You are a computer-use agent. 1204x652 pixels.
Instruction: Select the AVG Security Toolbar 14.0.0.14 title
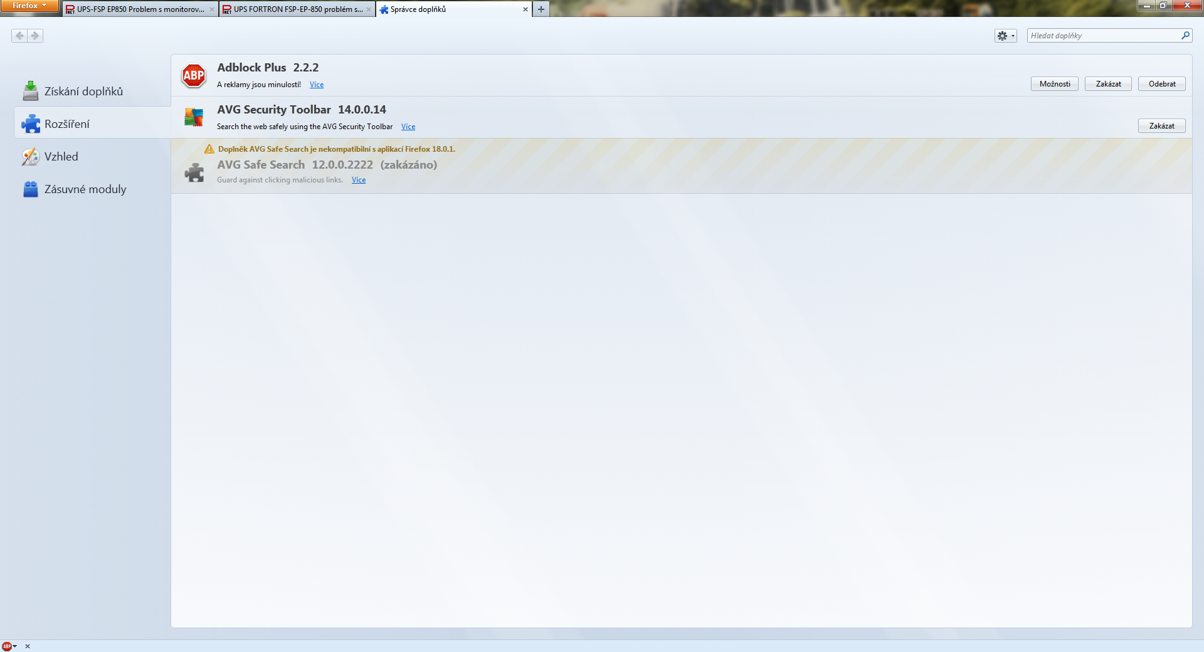[302, 110]
